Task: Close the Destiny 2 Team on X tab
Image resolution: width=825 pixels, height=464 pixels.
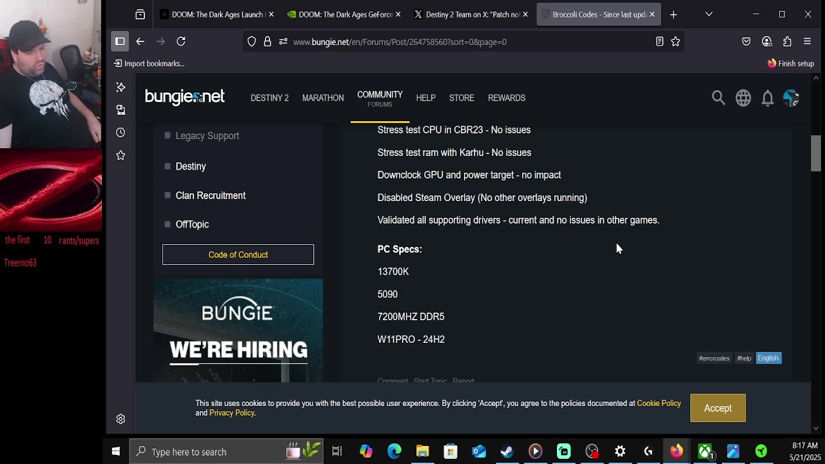Action: click(525, 14)
